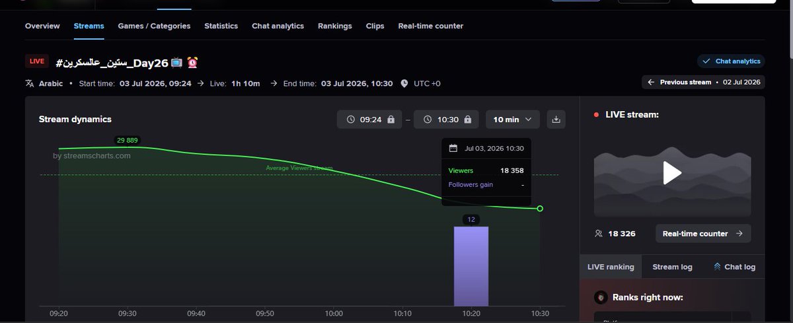This screenshot has width=793, height=323.
Task: Toggle the lock on the 10:30 end time
Action: click(x=467, y=120)
